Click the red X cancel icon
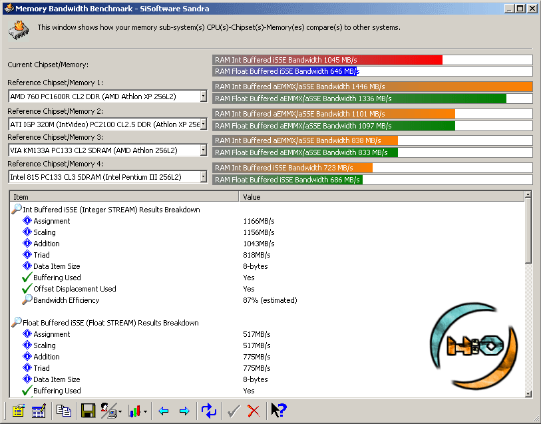This screenshot has width=541, height=424. 254,411
